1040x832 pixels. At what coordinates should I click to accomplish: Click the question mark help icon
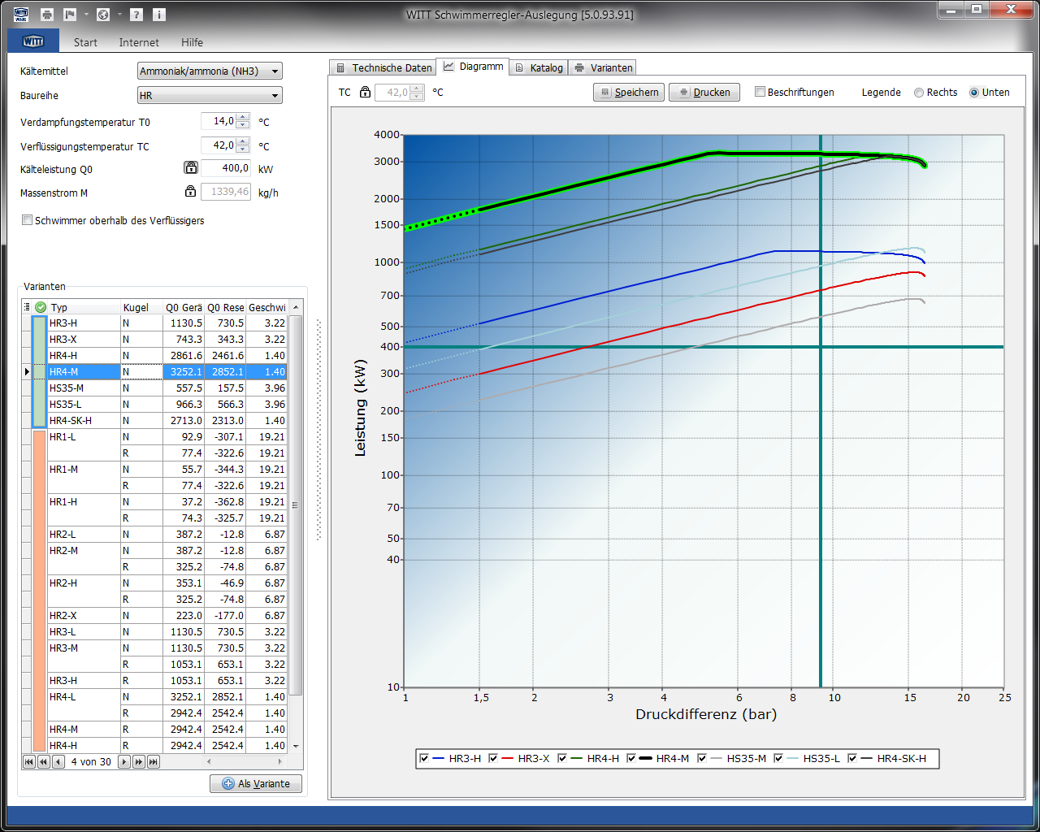136,15
